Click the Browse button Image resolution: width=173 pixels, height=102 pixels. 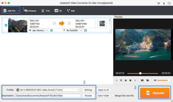point(88,95)
